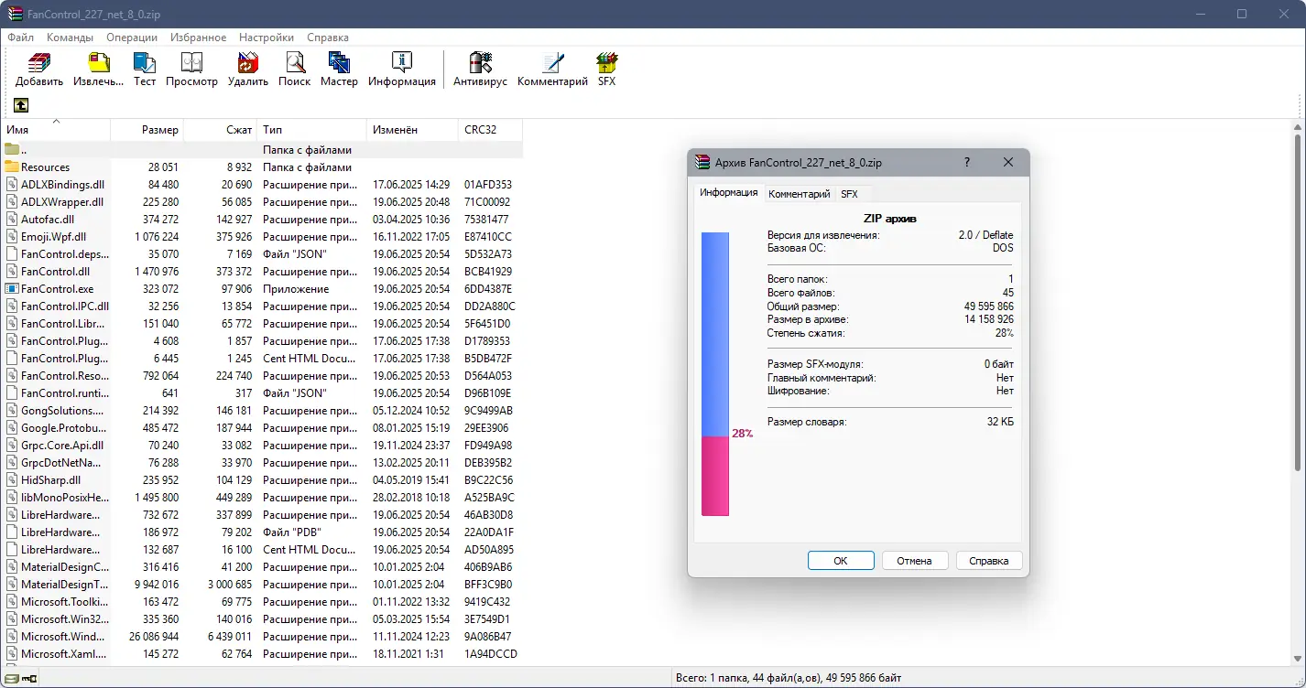Select the ADLXWrapper.dll file name
This screenshot has width=1306, height=688.
(x=62, y=202)
